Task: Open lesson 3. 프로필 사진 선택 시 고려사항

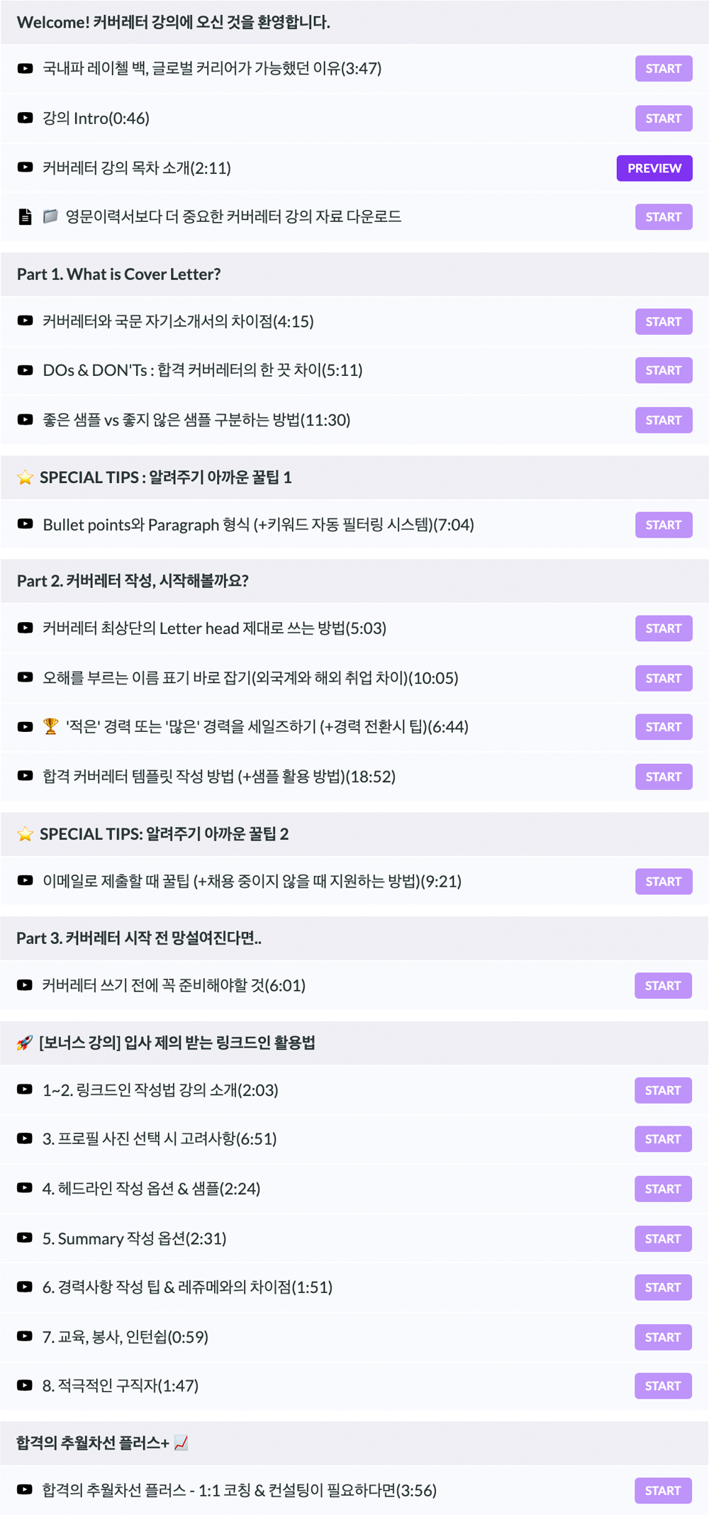Action: (160, 1139)
